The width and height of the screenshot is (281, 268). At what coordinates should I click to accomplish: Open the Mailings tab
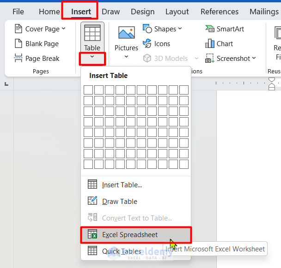point(264,12)
